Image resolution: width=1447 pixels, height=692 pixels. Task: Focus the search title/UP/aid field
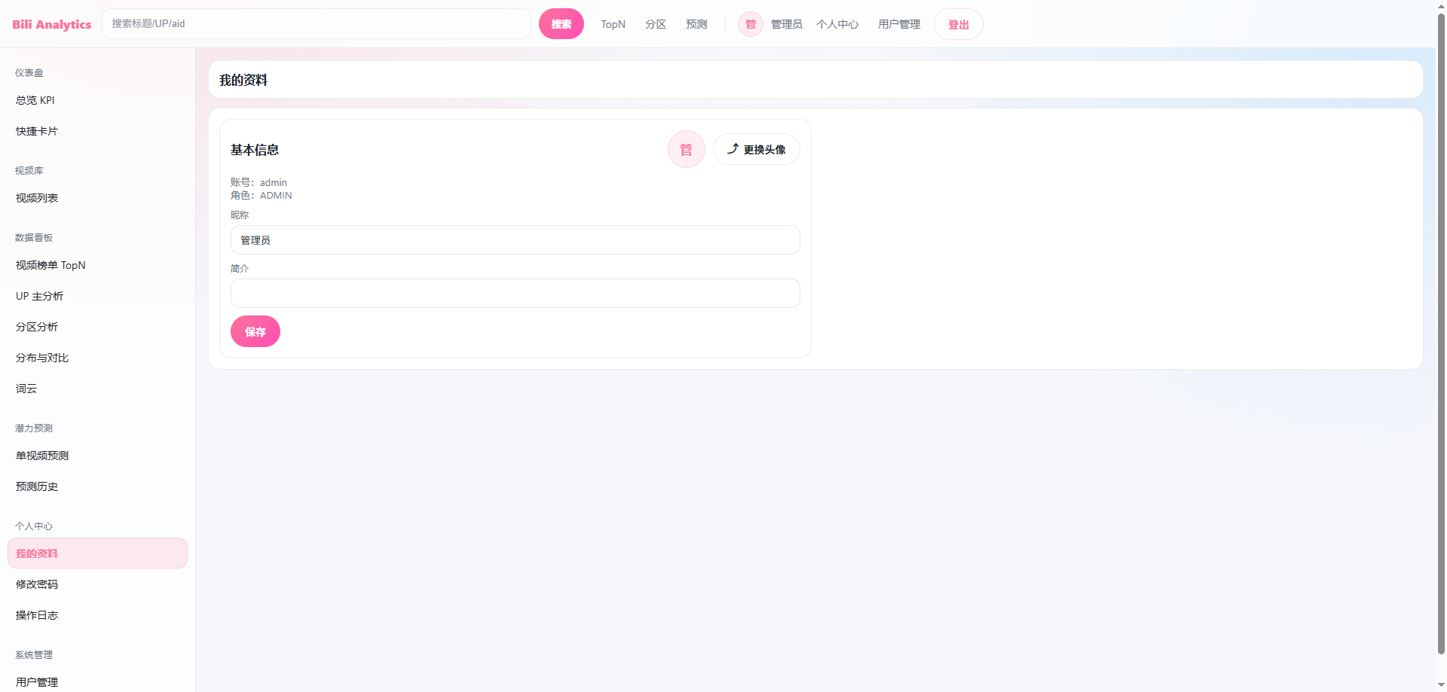[x=317, y=24]
